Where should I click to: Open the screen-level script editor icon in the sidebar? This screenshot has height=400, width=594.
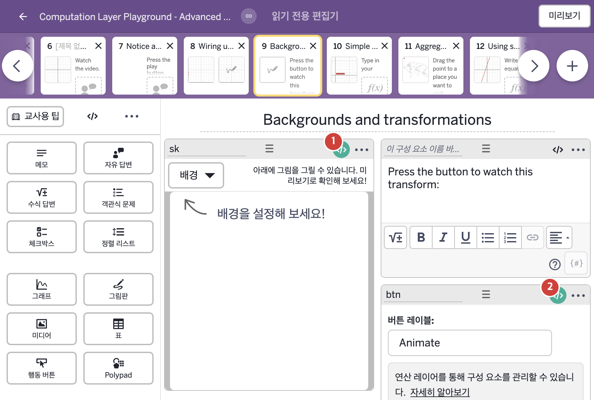point(93,116)
